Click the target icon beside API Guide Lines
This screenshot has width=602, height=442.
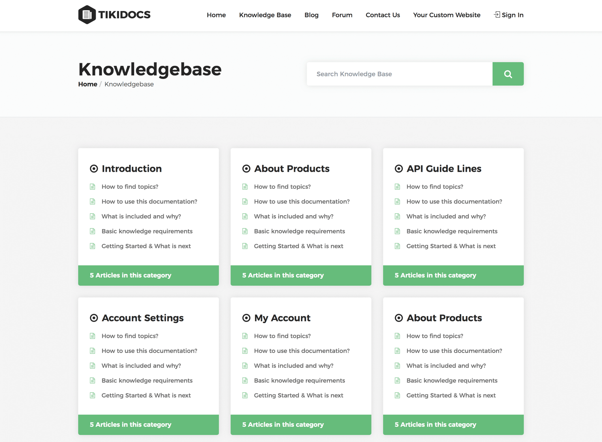coord(398,169)
